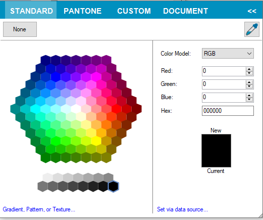Select the DOCUMENT tab
The image size is (263, 220).
pos(186,11)
